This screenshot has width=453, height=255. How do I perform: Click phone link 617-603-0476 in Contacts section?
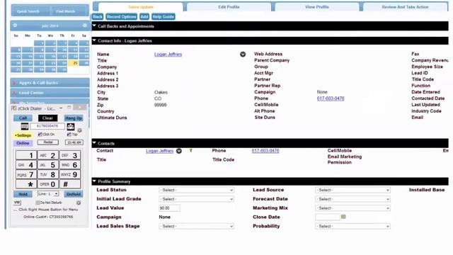(265, 151)
